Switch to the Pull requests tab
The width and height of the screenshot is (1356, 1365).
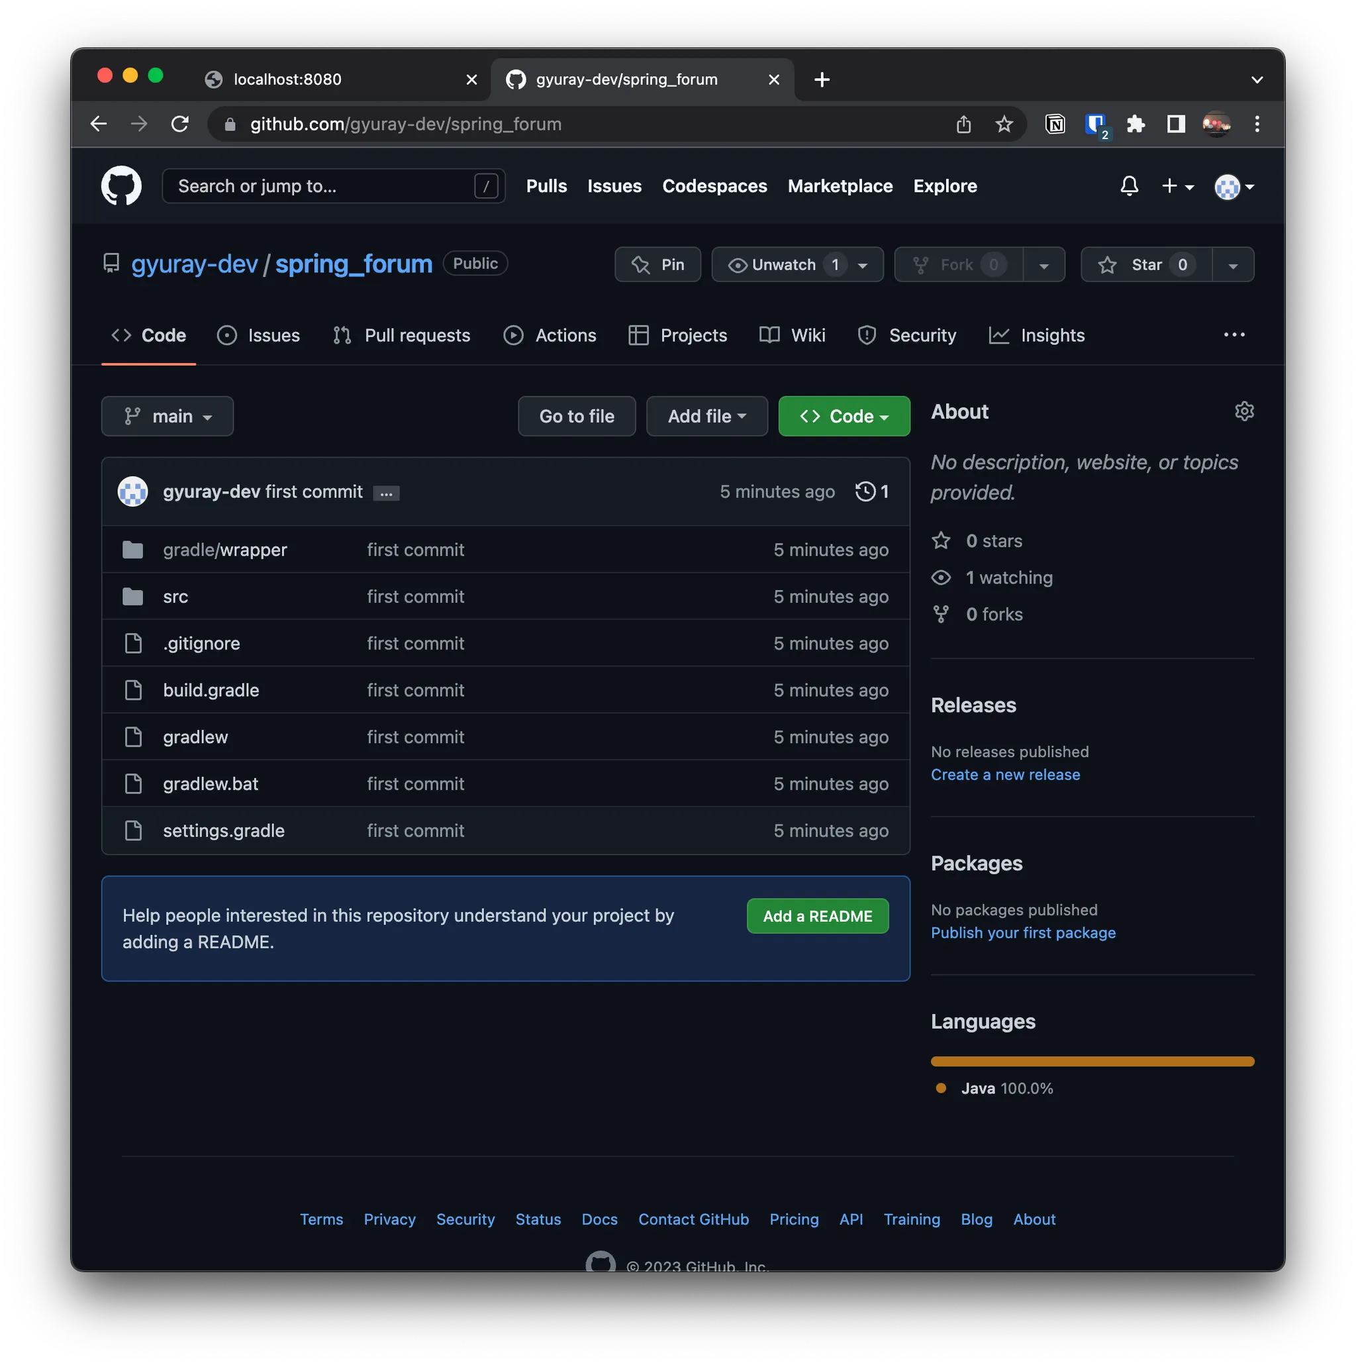(x=402, y=336)
